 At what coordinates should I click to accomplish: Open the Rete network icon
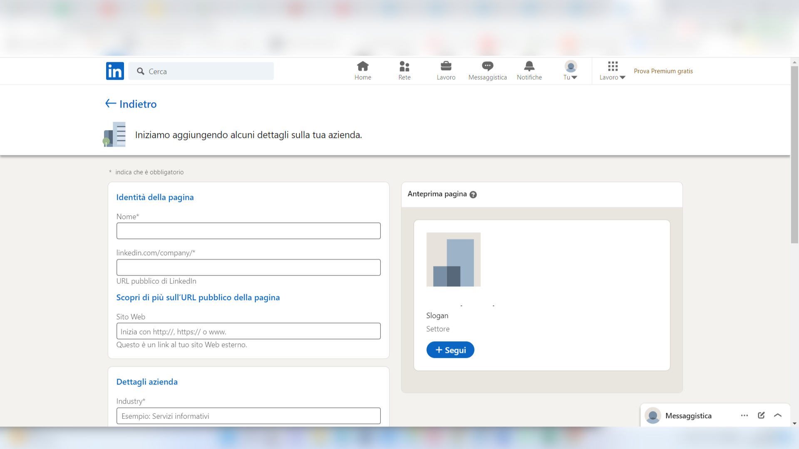[404, 66]
